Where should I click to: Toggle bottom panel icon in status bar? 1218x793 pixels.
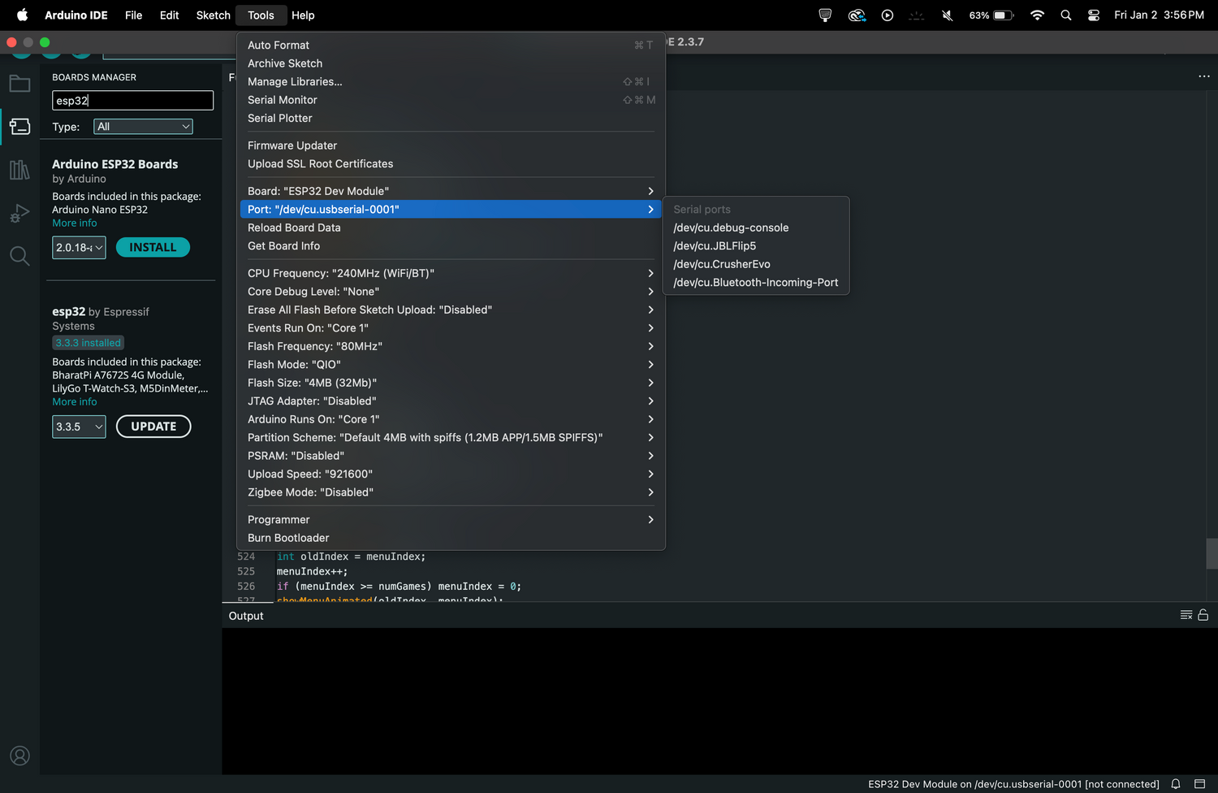click(x=1199, y=784)
